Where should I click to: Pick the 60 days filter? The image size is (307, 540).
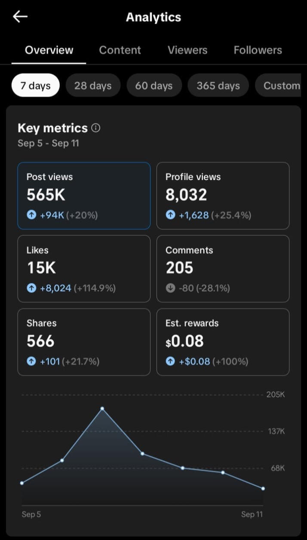click(x=154, y=86)
